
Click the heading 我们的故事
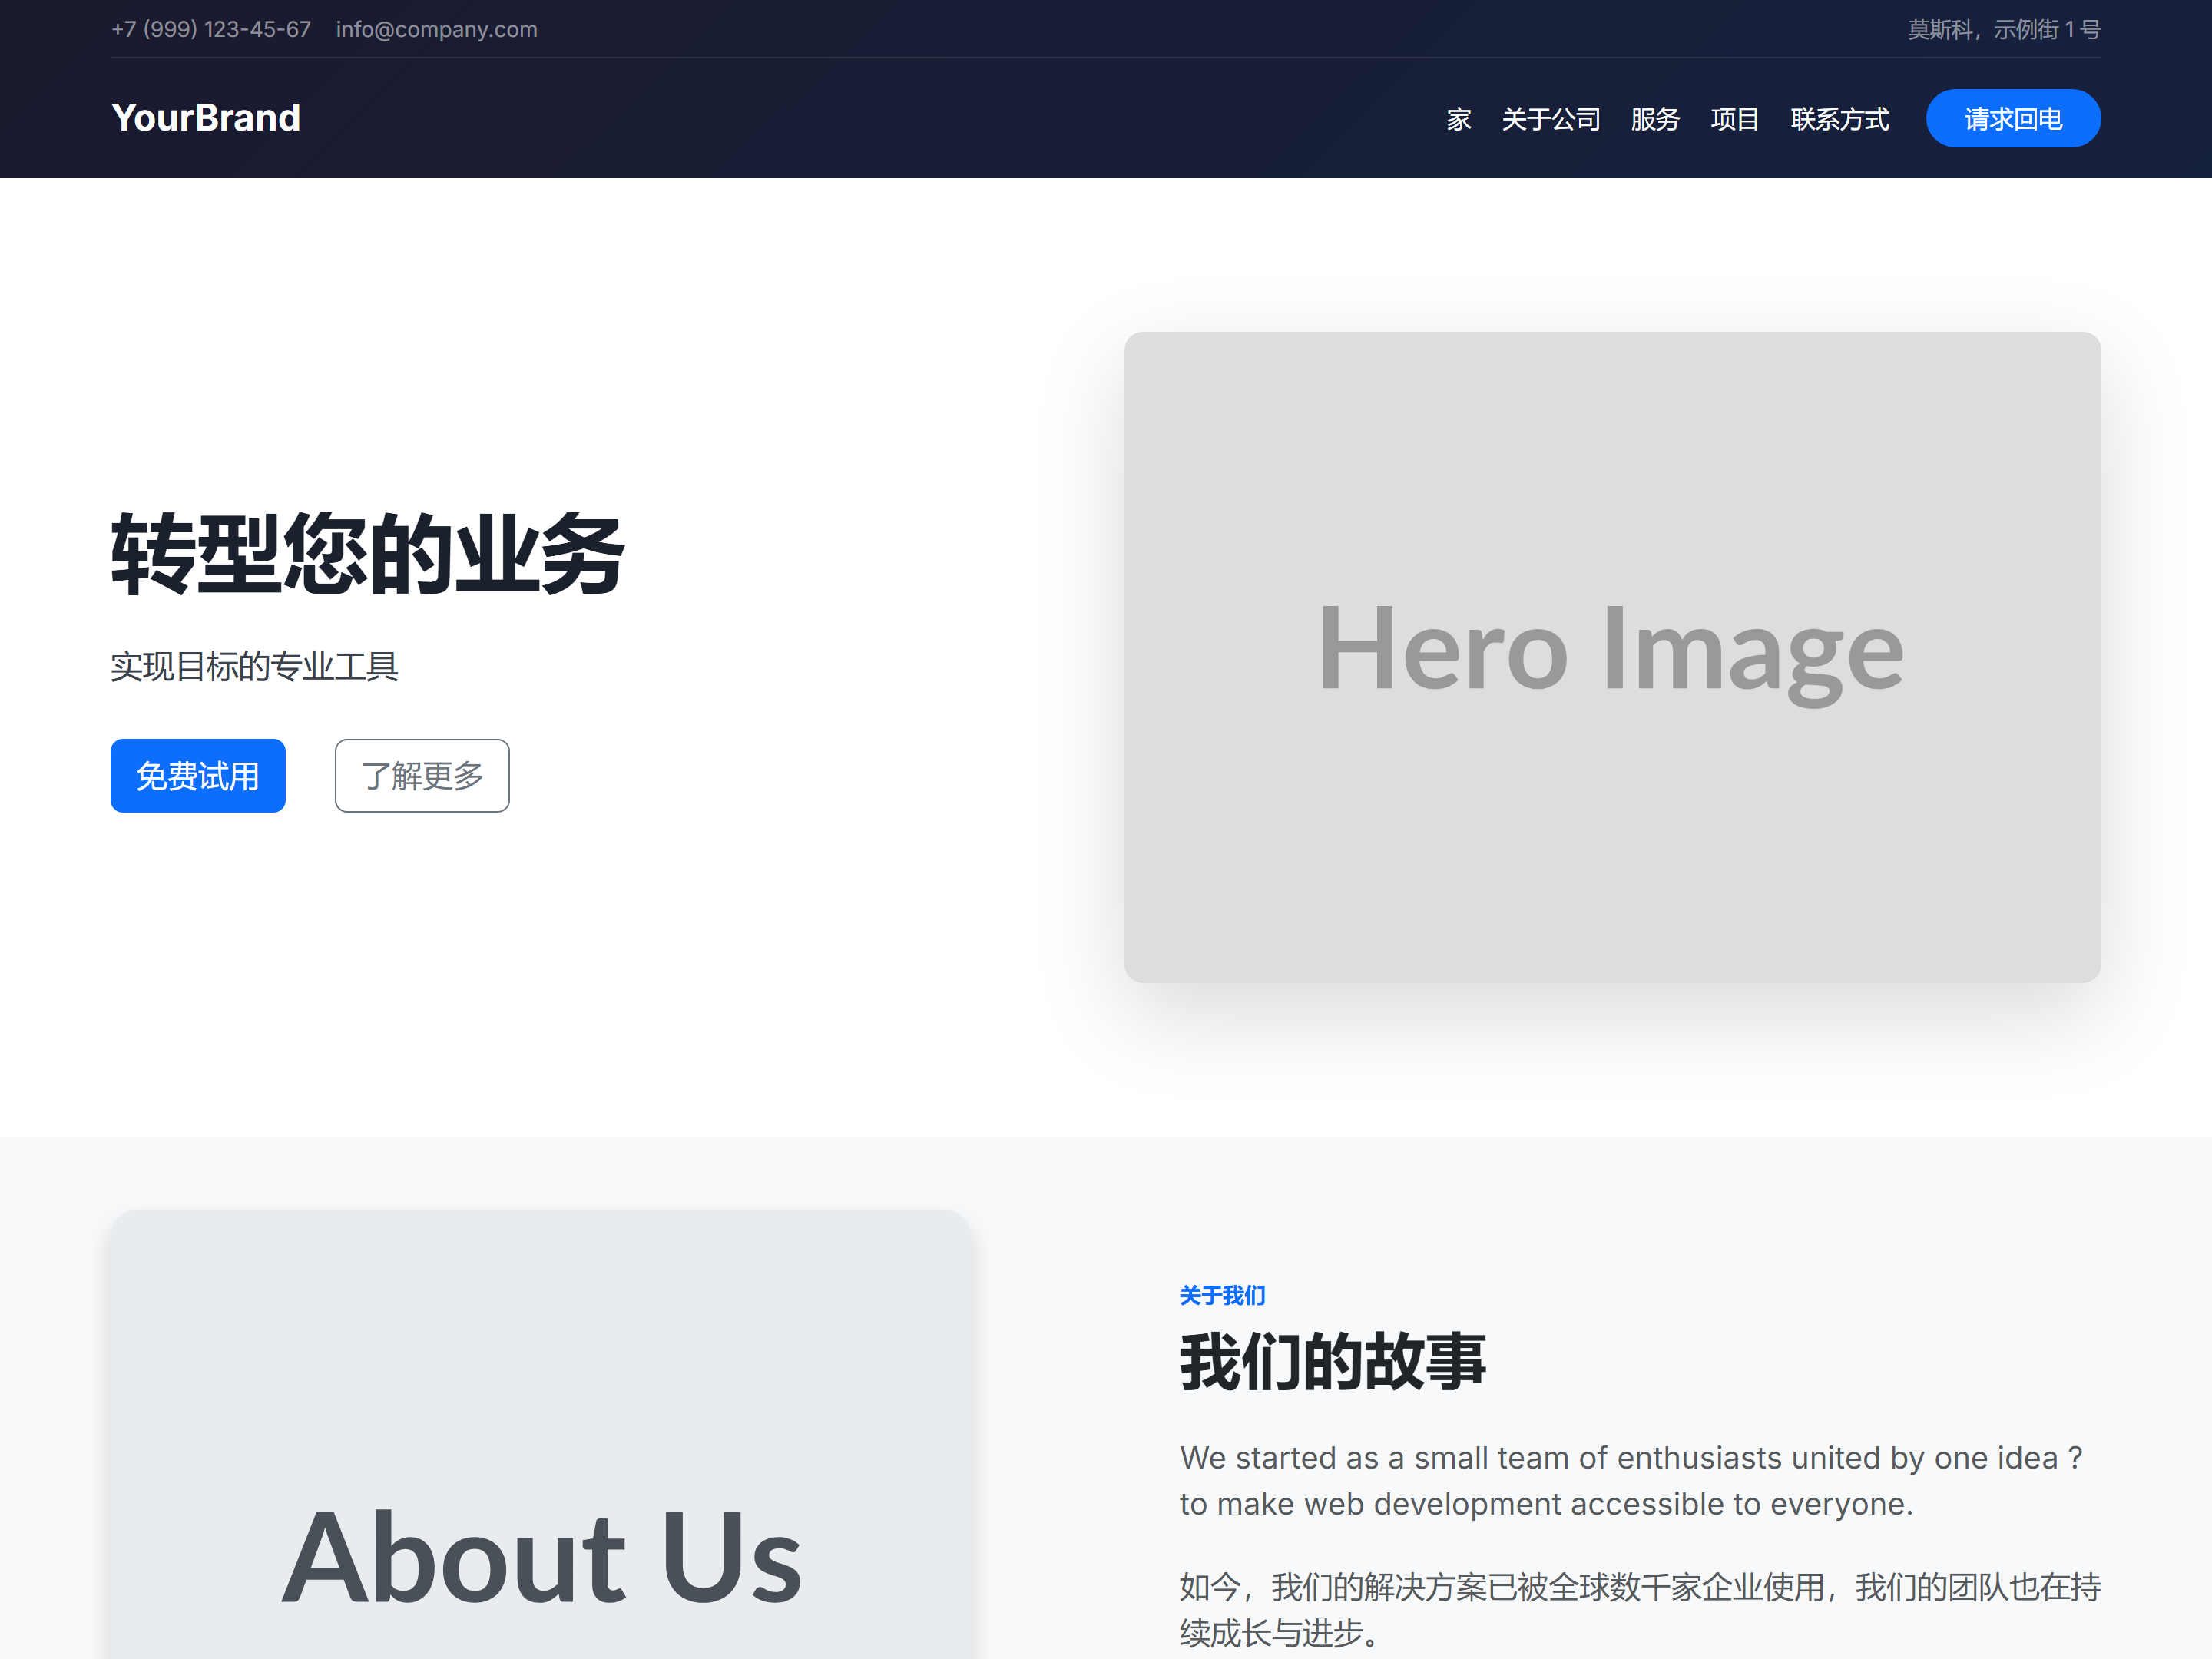click(1333, 1362)
